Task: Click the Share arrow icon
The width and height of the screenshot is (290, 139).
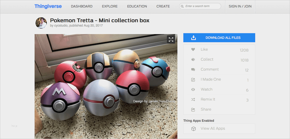Action: tap(193, 110)
